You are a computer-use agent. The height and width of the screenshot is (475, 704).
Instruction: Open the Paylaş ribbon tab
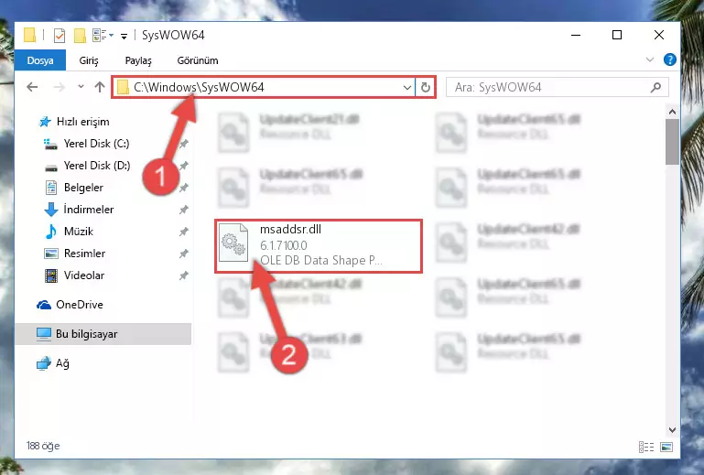[138, 60]
